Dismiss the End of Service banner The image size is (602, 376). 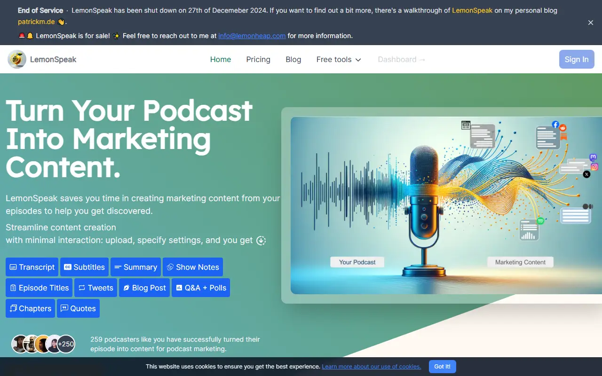[x=591, y=23]
